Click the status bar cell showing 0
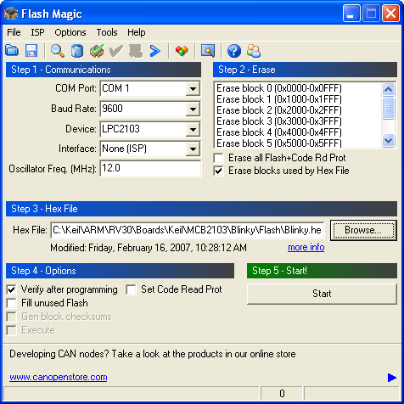Screen dimensions: 404x404 coord(282,394)
